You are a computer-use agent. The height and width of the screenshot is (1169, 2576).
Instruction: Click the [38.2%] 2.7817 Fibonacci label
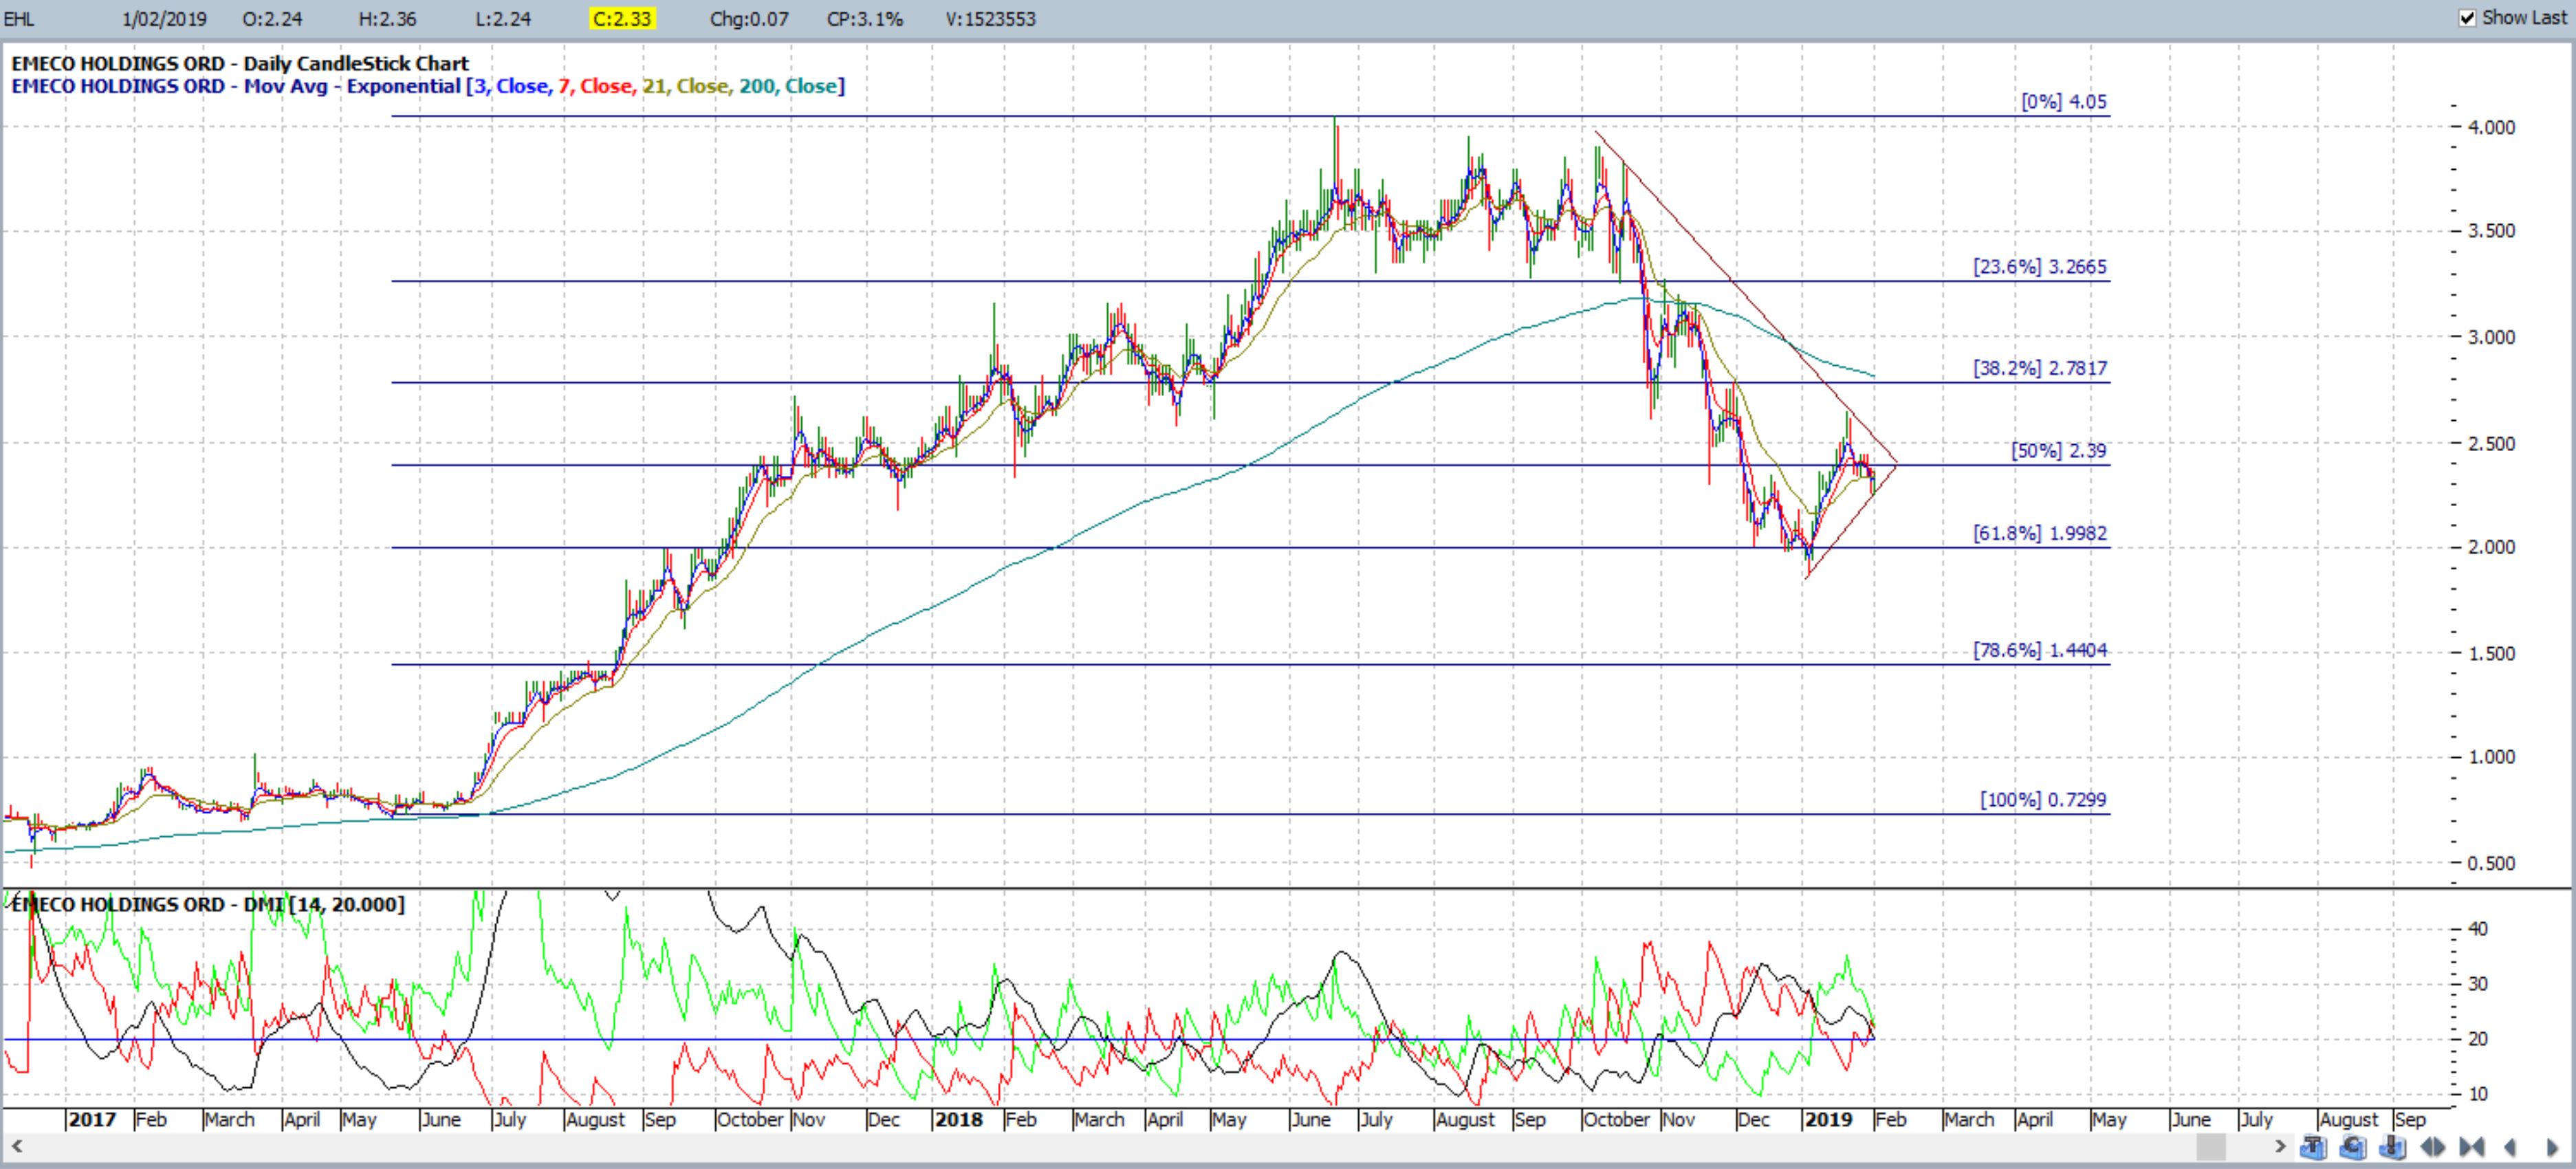pyautogui.click(x=2040, y=368)
